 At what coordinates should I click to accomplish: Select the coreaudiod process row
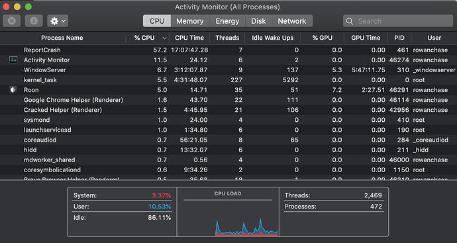point(228,140)
